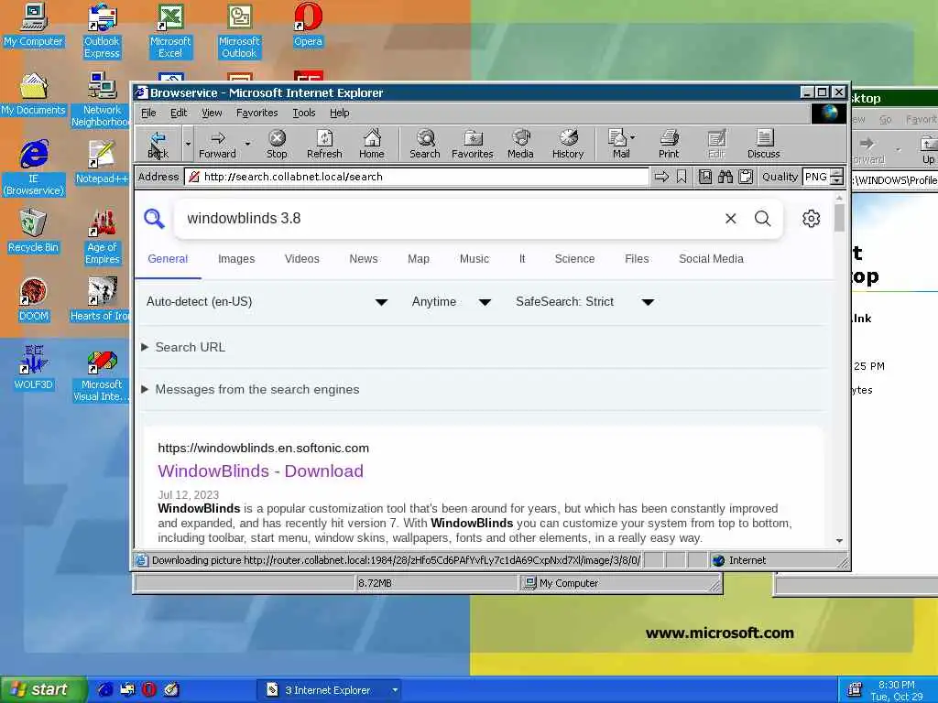938x703 pixels.
Task: Open the Back button history dropdown arrow
Action: [x=188, y=144]
